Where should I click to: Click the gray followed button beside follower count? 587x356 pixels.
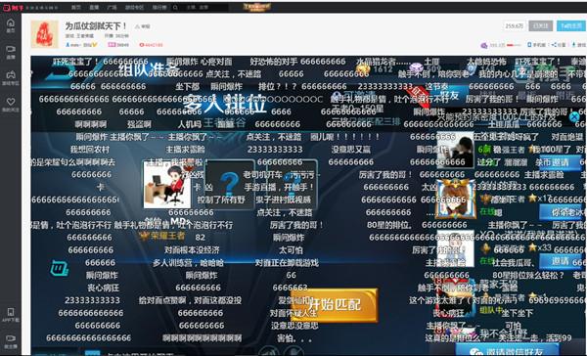pos(541,25)
